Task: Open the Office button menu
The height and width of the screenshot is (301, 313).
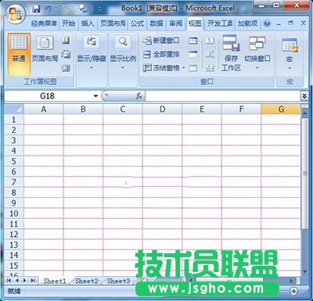Action: coord(15,14)
